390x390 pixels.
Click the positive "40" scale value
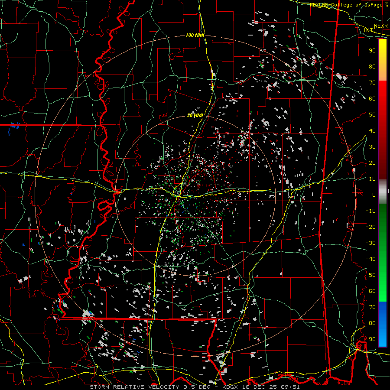(x=372, y=131)
